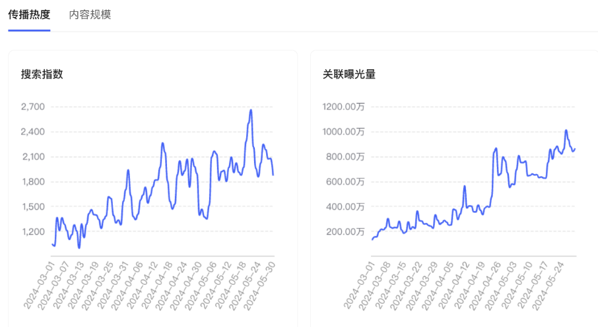Click date 2024-03-22 under 关联曝光量

(406, 285)
